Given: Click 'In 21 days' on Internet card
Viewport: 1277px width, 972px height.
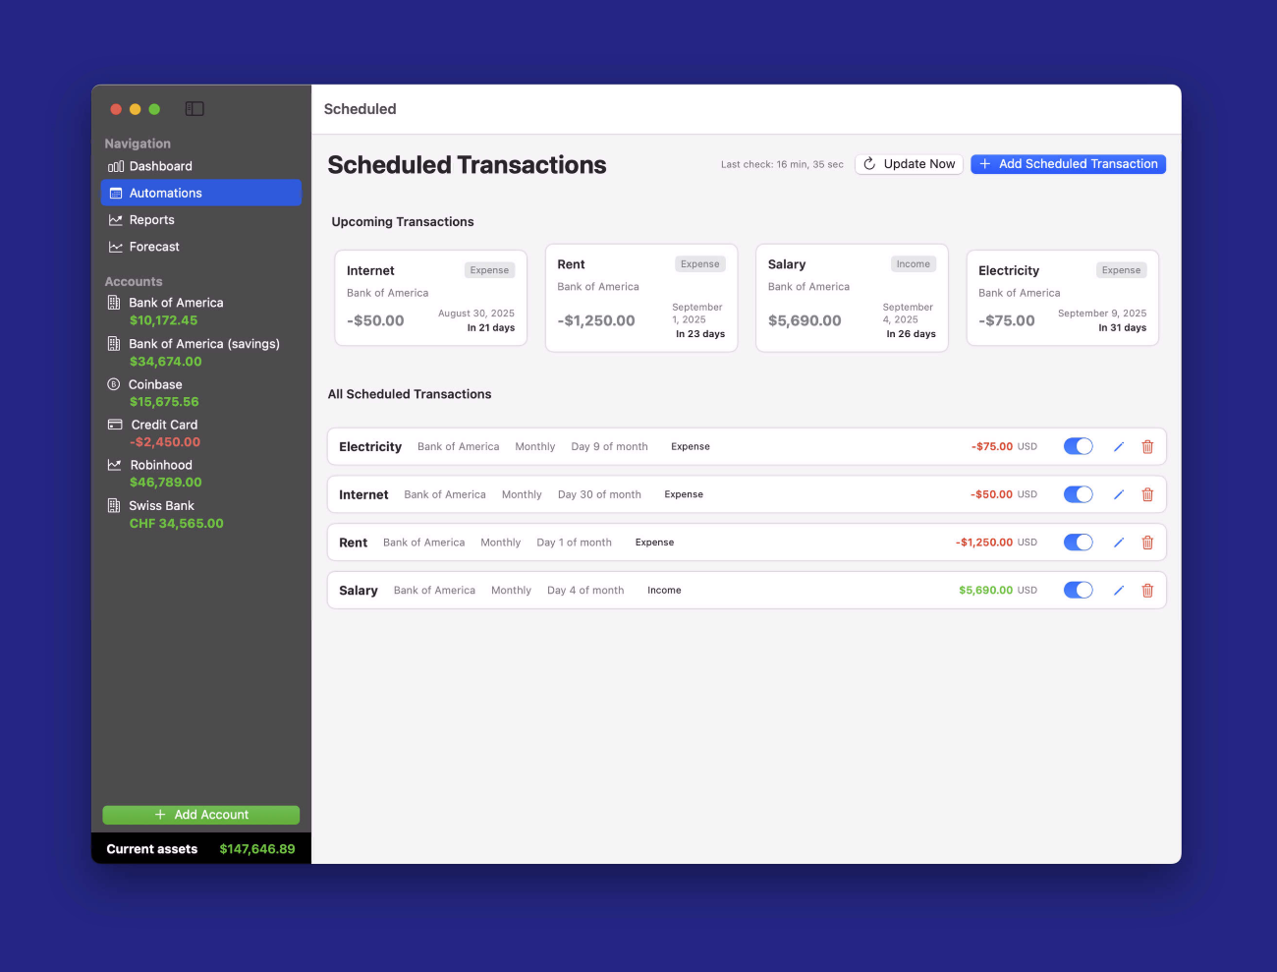Looking at the screenshot, I should click(x=491, y=328).
